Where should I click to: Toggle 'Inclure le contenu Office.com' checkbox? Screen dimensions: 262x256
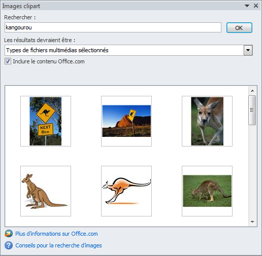(8, 61)
